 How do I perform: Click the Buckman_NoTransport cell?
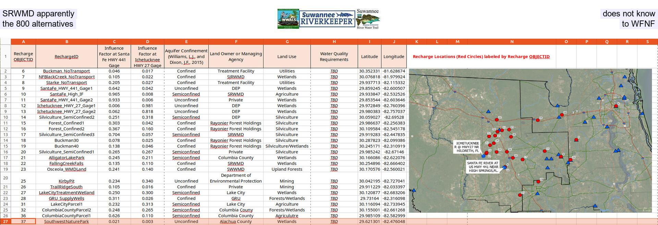66,71
